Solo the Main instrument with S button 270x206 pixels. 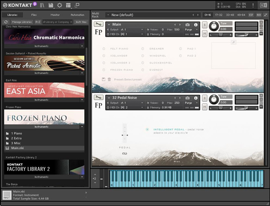tap(204, 25)
